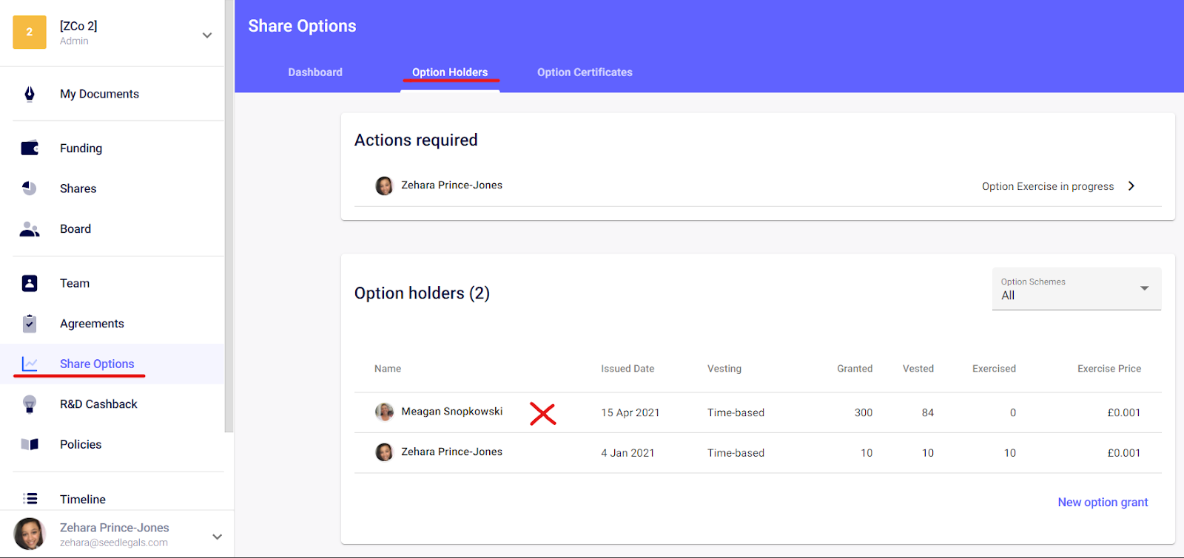Click the Issued Date column header
Viewport: 1184px width, 558px height.
[628, 369]
